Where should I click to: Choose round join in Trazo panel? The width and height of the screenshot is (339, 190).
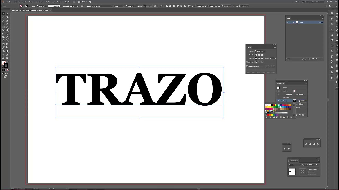[259, 58]
